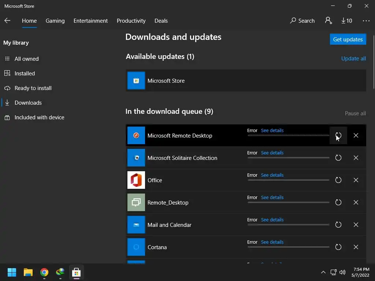375x281 pixels.
Task: Open File Explorer from the taskbar
Action: click(28, 272)
